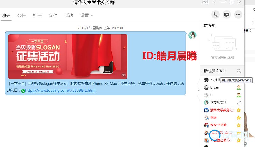Select member L in the member list
Screen dimensions: 255x147
[x=211, y=95]
